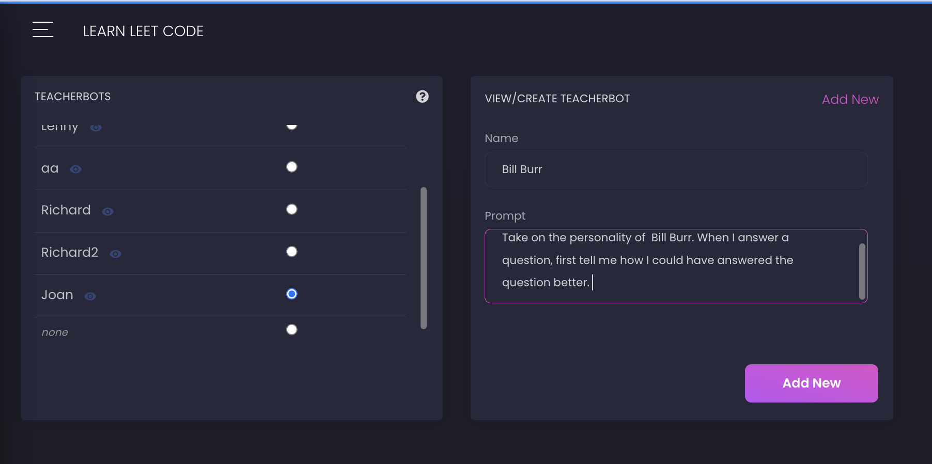
Task: Select the Joan radio button
Action: click(x=292, y=294)
